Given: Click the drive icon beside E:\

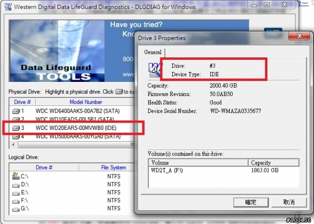Looking at the screenshot, I should pos(16,193).
